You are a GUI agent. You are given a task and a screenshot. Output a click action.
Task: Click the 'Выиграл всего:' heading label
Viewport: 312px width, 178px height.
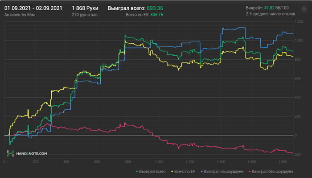pyautogui.click(x=127, y=8)
